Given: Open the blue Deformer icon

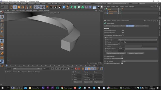Looking at the screenshot, I should pyautogui.click(x=90, y=7).
